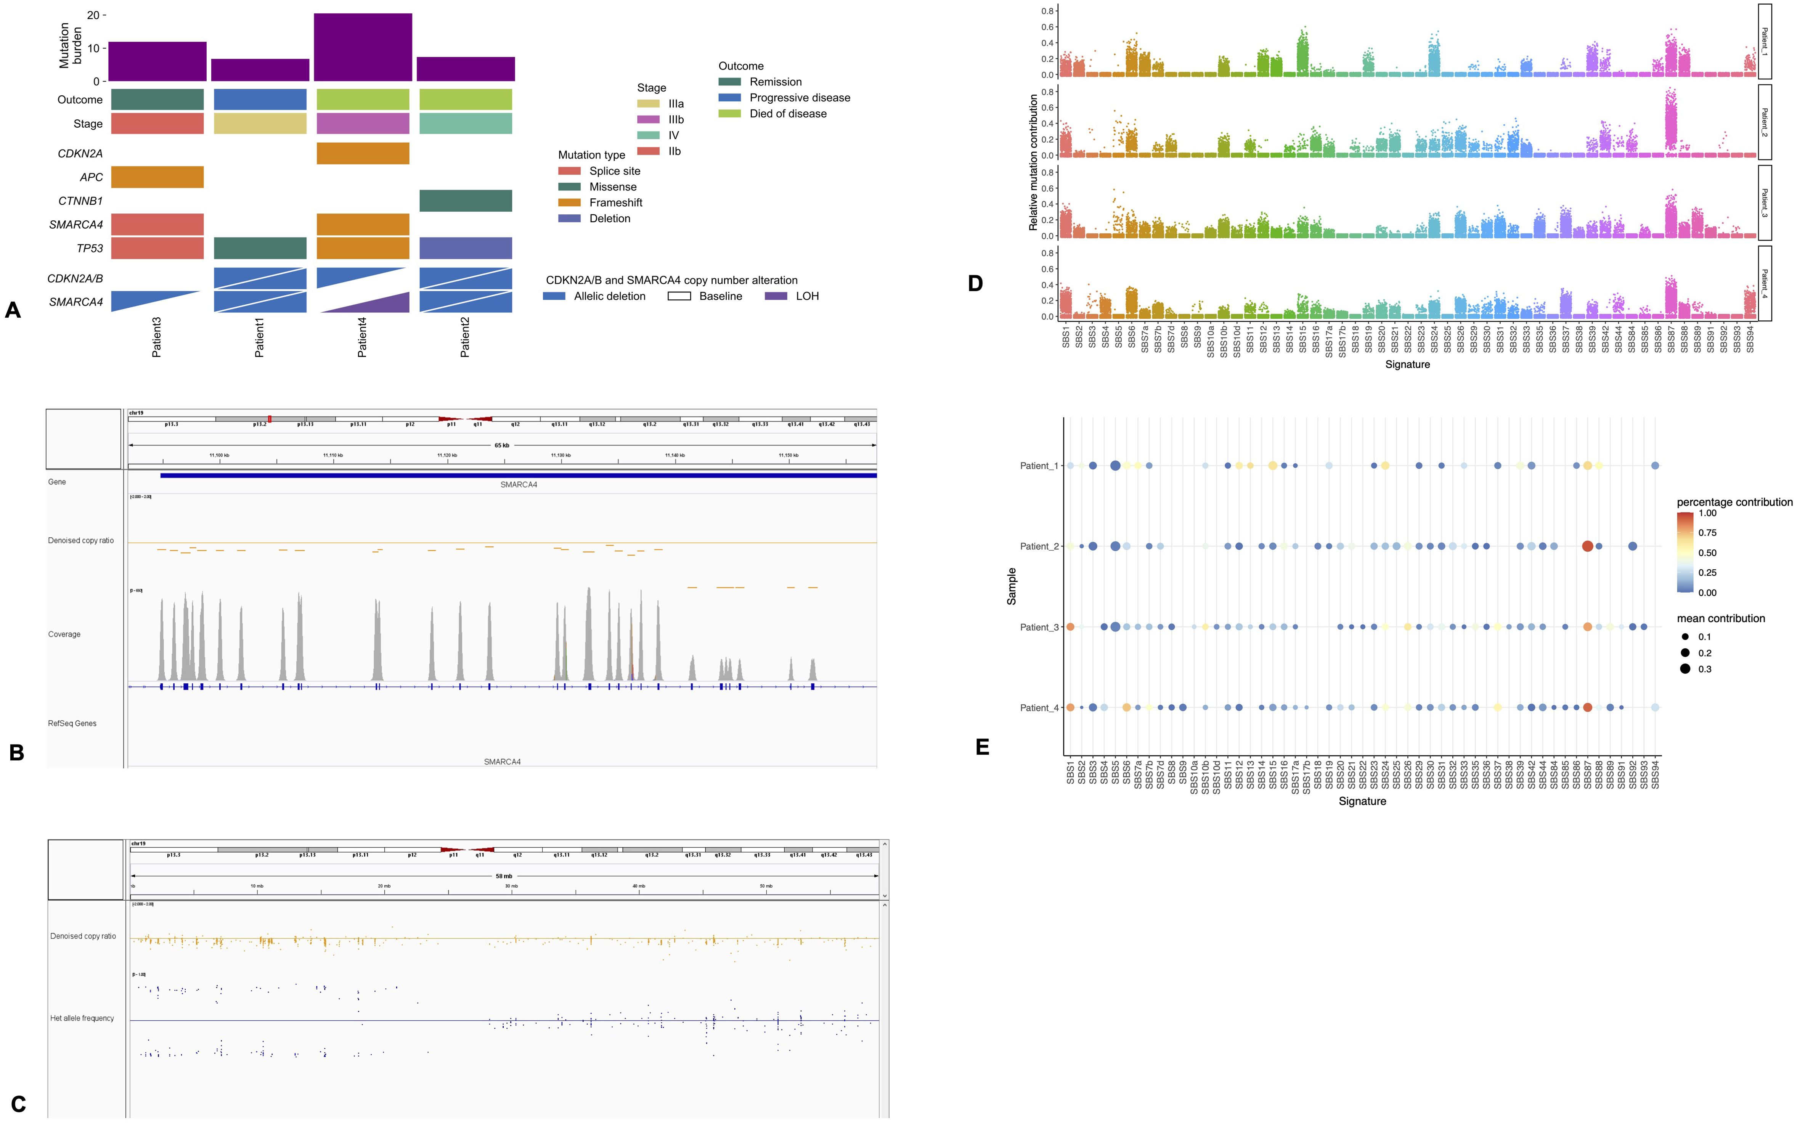This screenshot has height=1123, width=1797.
Task: Click the CTNNB1 gene row label
Action: click(x=80, y=201)
